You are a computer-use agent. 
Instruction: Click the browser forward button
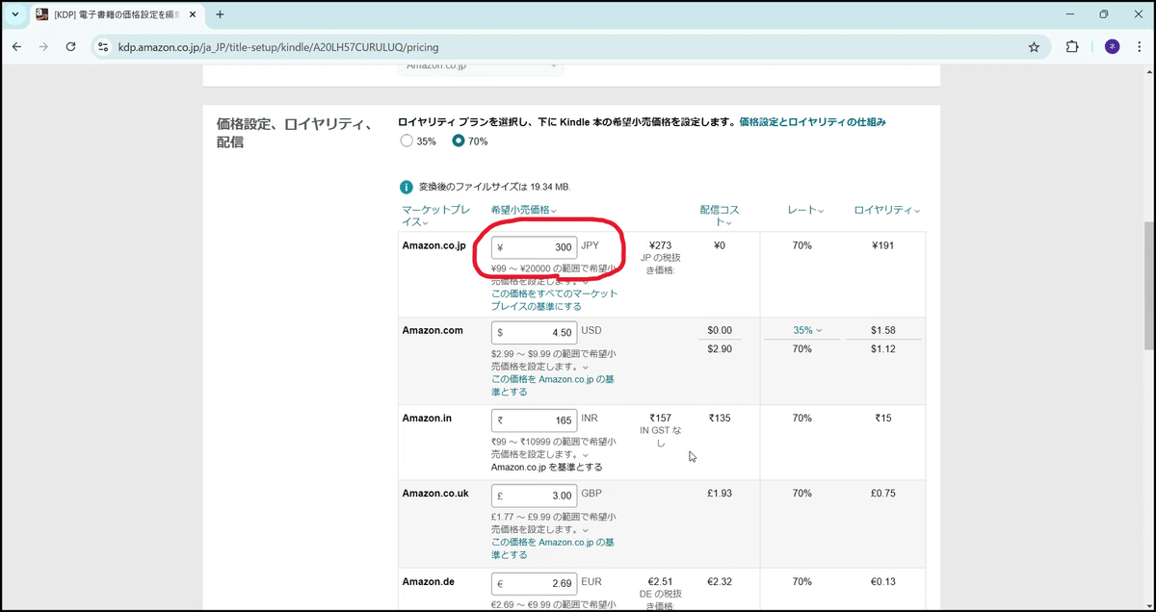pos(43,46)
